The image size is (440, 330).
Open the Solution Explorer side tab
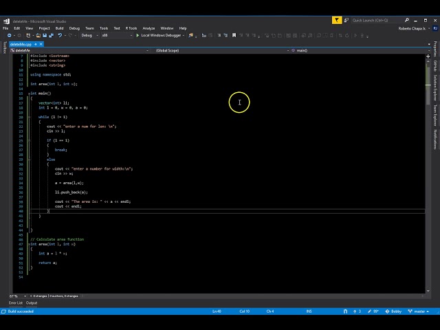[435, 88]
